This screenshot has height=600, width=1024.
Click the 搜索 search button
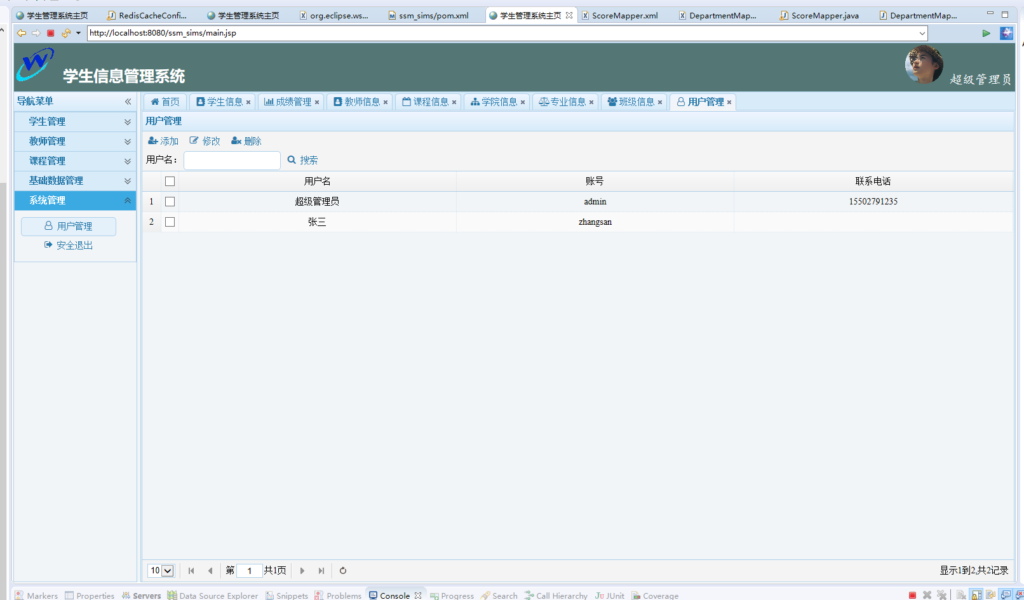tap(302, 160)
